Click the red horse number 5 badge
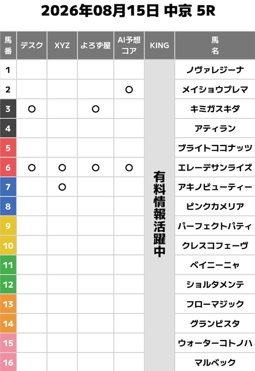The width and height of the screenshot is (255, 371). click(x=8, y=148)
